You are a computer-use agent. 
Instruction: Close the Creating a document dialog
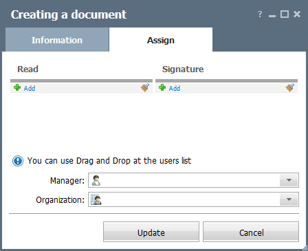pyautogui.click(x=297, y=14)
